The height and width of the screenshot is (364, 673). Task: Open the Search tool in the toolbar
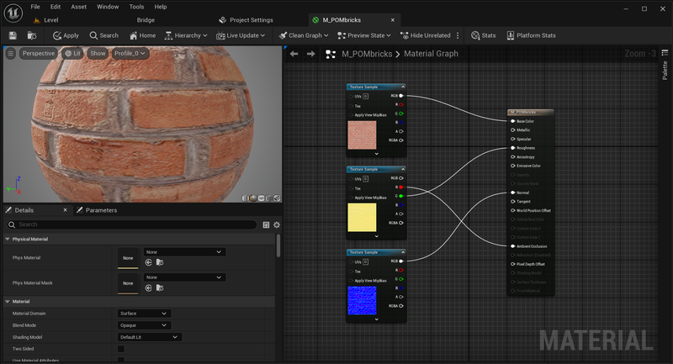103,35
